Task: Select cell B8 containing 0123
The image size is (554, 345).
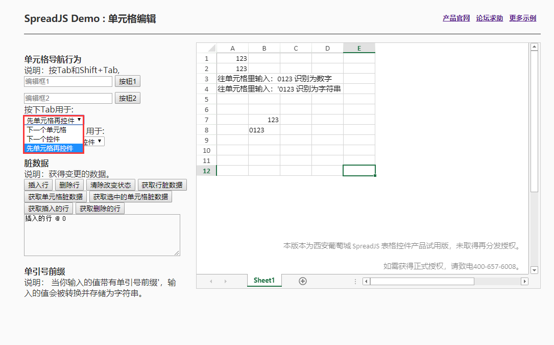Action: tap(264, 130)
